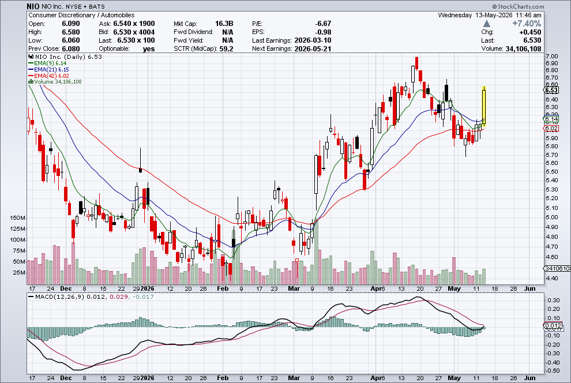Select the Low value 6.060

pos(70,40)
